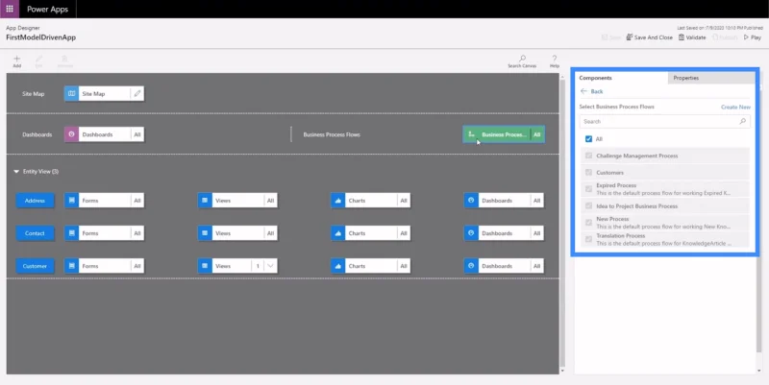Collapse the Entity View section
The image size is (769, 385).
16,172
